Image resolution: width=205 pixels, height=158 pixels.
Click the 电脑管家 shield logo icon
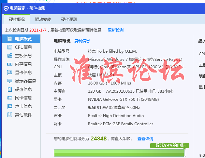6,8
